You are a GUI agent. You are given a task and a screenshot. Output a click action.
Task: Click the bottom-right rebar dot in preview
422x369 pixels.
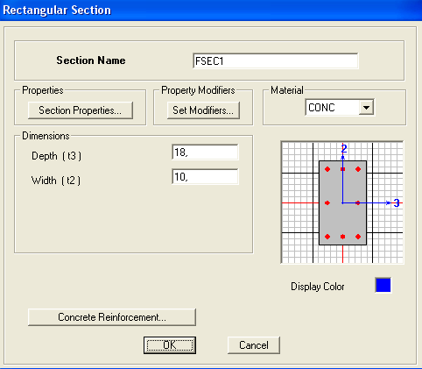coord(358,237)
